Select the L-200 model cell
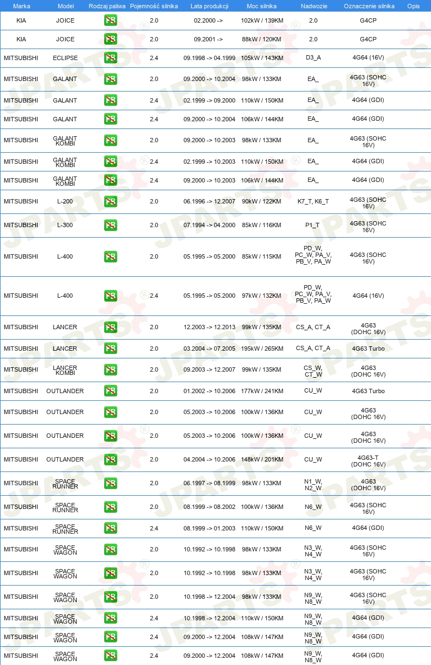Screen dimensions: 431x665 point(65,202)
